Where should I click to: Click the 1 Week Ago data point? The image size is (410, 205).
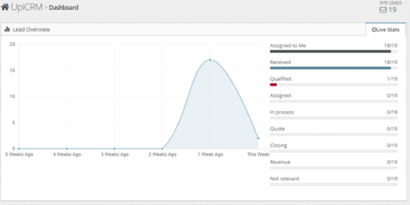[x=210, y=59]
